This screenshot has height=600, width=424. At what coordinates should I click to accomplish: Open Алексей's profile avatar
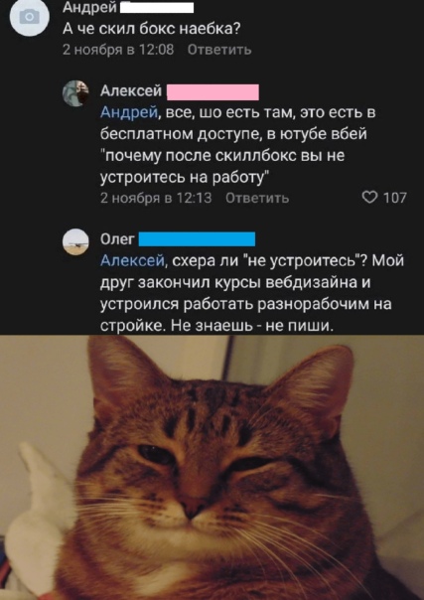point(75,93)
